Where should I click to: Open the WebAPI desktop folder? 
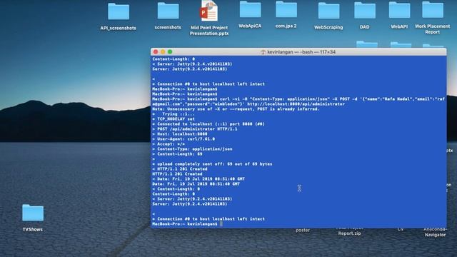399,10
